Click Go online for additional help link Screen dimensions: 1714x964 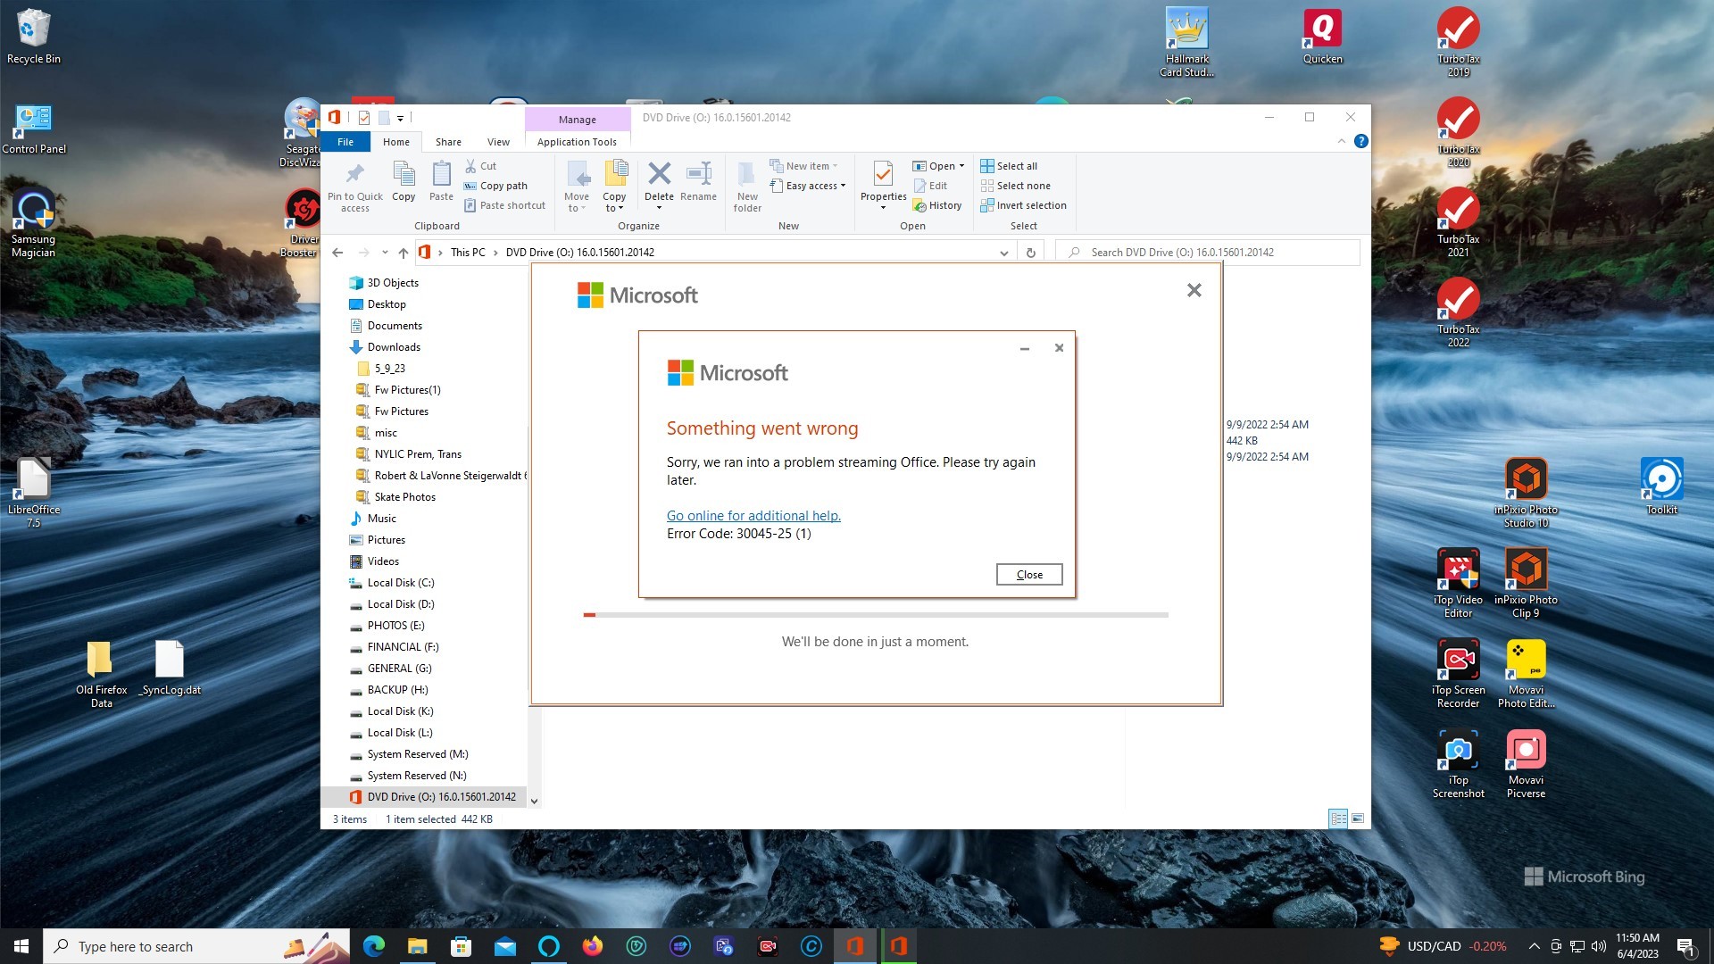753,516
